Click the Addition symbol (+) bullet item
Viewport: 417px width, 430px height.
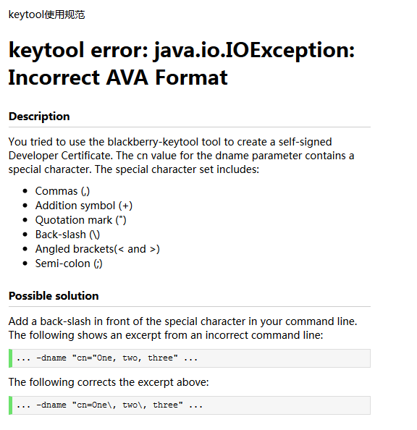point(84,206)
